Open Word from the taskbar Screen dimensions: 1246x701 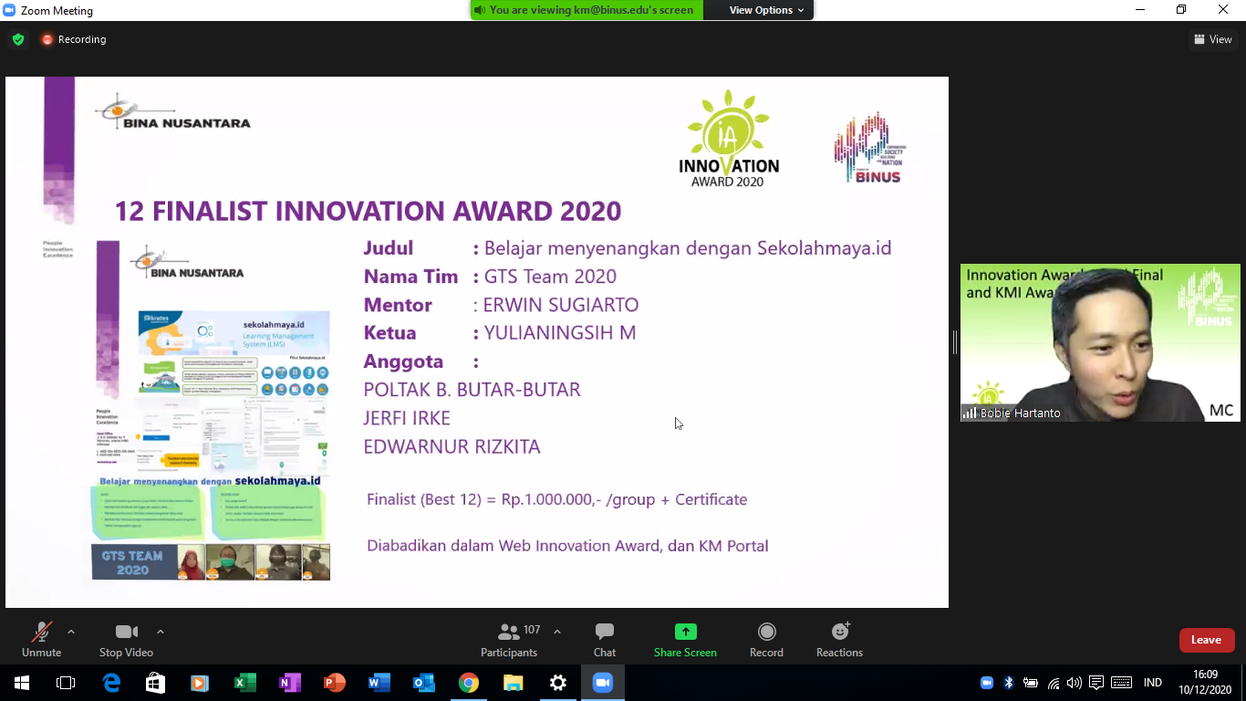click(379, 683)
